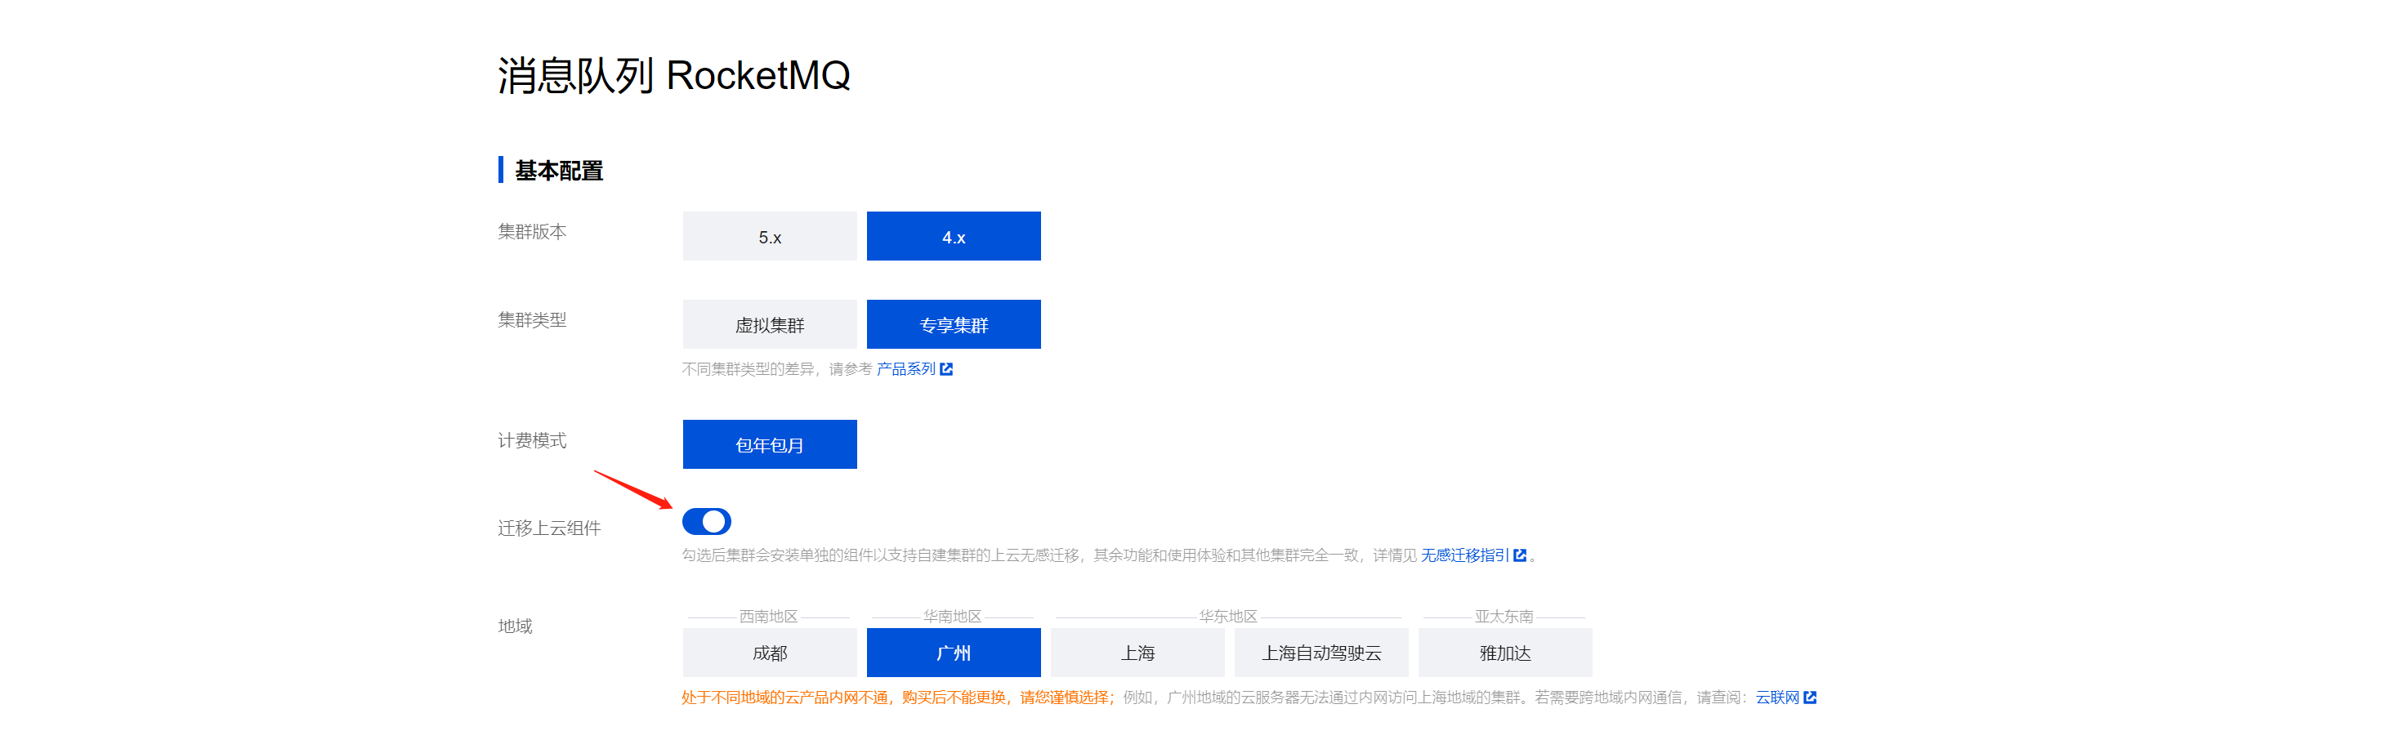
Task: Select 雅加达 region
Action: (1505, 653)
